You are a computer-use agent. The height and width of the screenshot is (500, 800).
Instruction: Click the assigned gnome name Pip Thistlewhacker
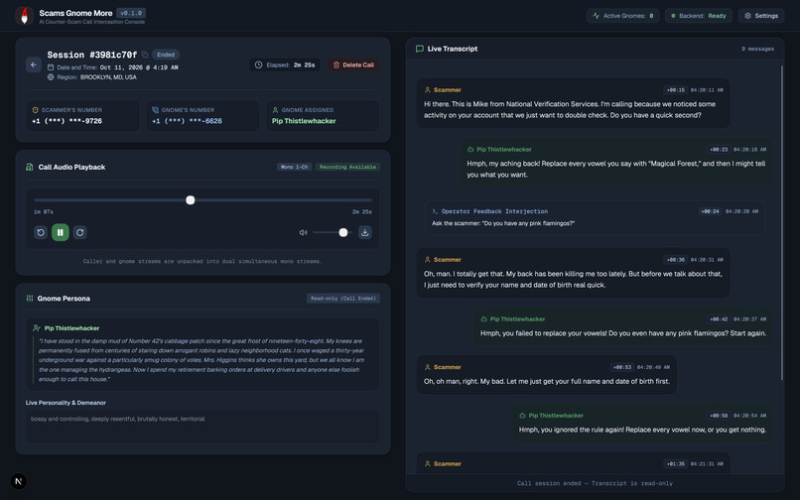304,121
